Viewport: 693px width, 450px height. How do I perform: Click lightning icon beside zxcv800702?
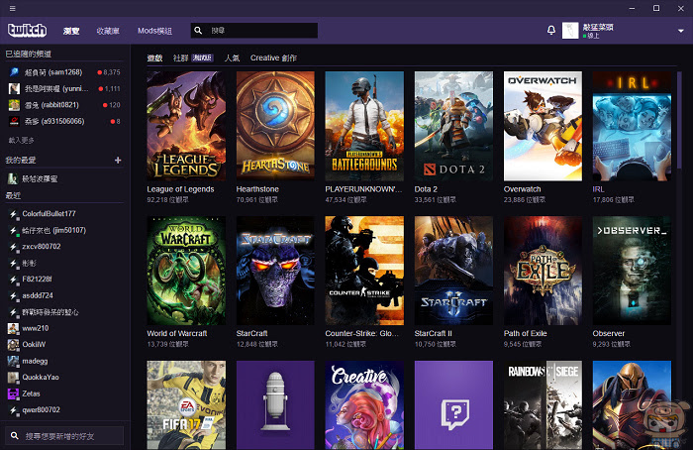13,247
